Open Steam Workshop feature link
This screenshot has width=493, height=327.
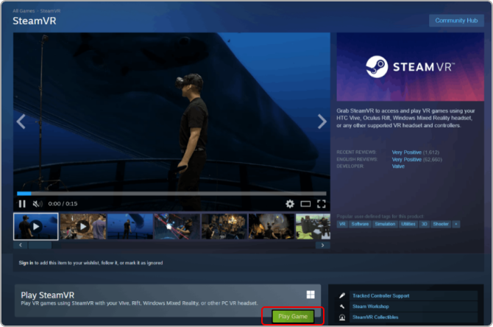371,306
